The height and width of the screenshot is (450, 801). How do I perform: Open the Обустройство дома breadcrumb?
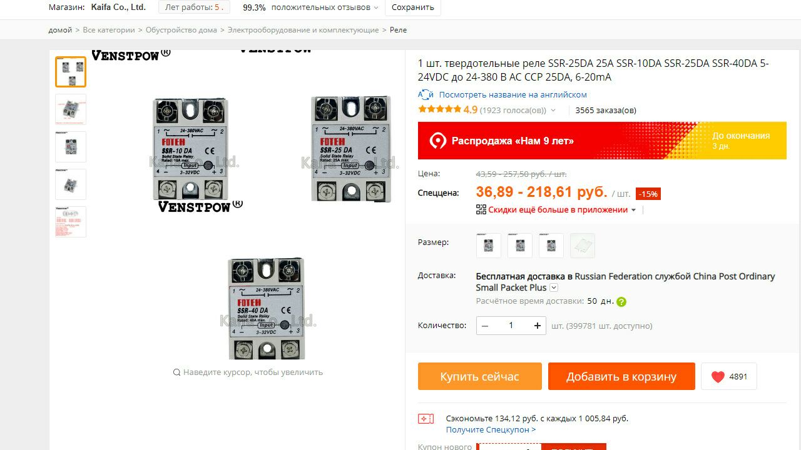(181, 30)
